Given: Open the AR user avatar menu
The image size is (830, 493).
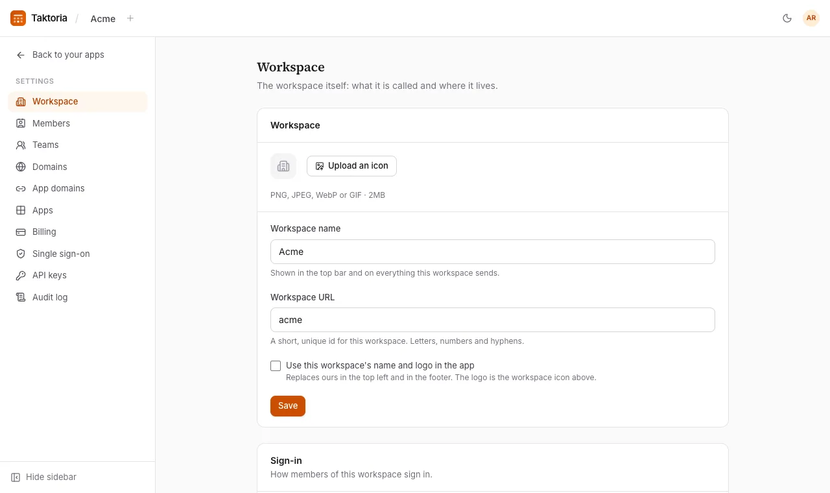Looking at the screenshot, I should 811,18.
